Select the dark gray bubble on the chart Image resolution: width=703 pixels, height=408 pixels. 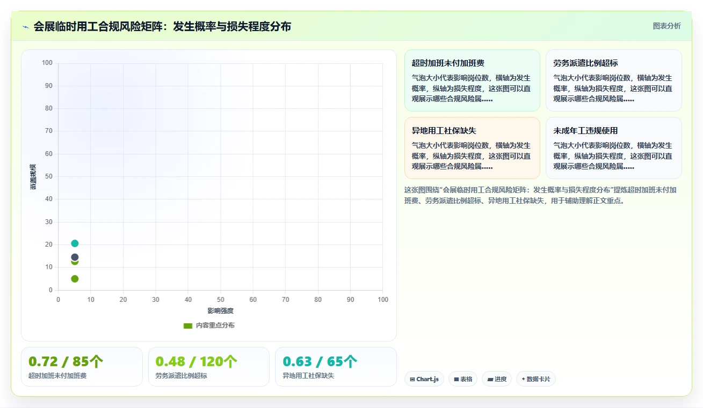[75, 257]
